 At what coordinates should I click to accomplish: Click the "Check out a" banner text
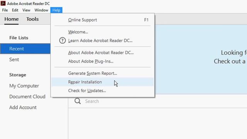click(230, 61)
